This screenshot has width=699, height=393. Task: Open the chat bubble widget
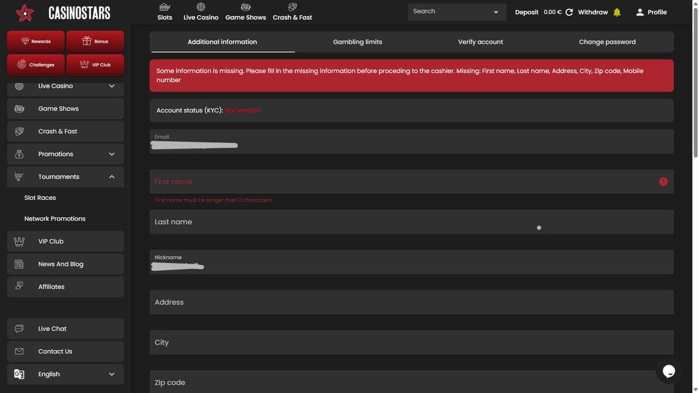[x=669, y=371]
